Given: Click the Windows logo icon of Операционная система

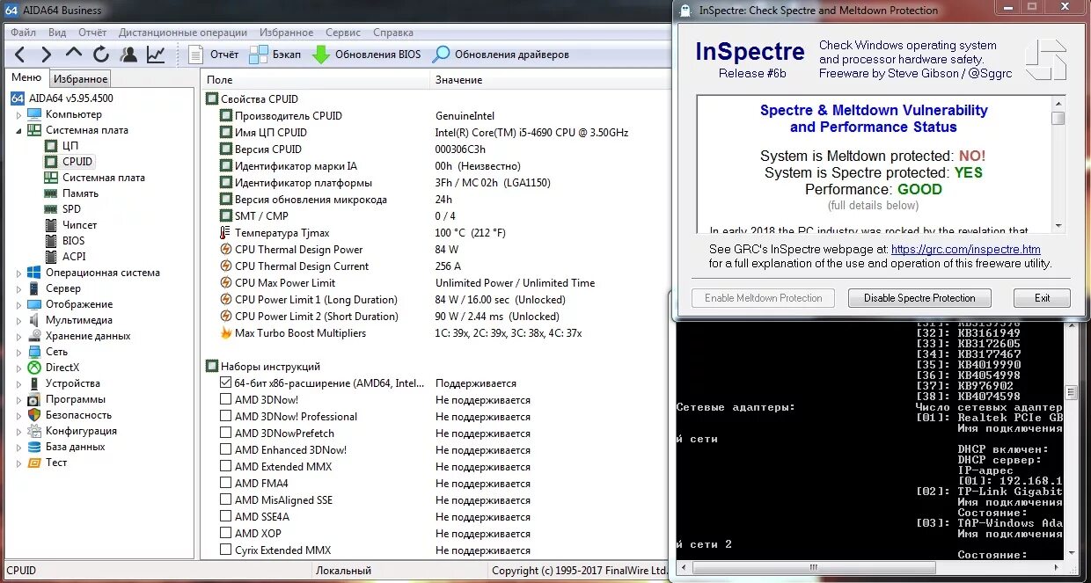Looking at the screenshot, I should click(34, 273).
